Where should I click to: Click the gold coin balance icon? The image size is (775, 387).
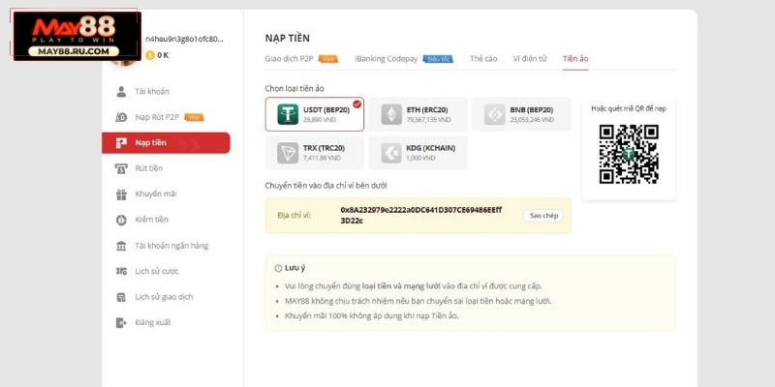pos(150,55)
